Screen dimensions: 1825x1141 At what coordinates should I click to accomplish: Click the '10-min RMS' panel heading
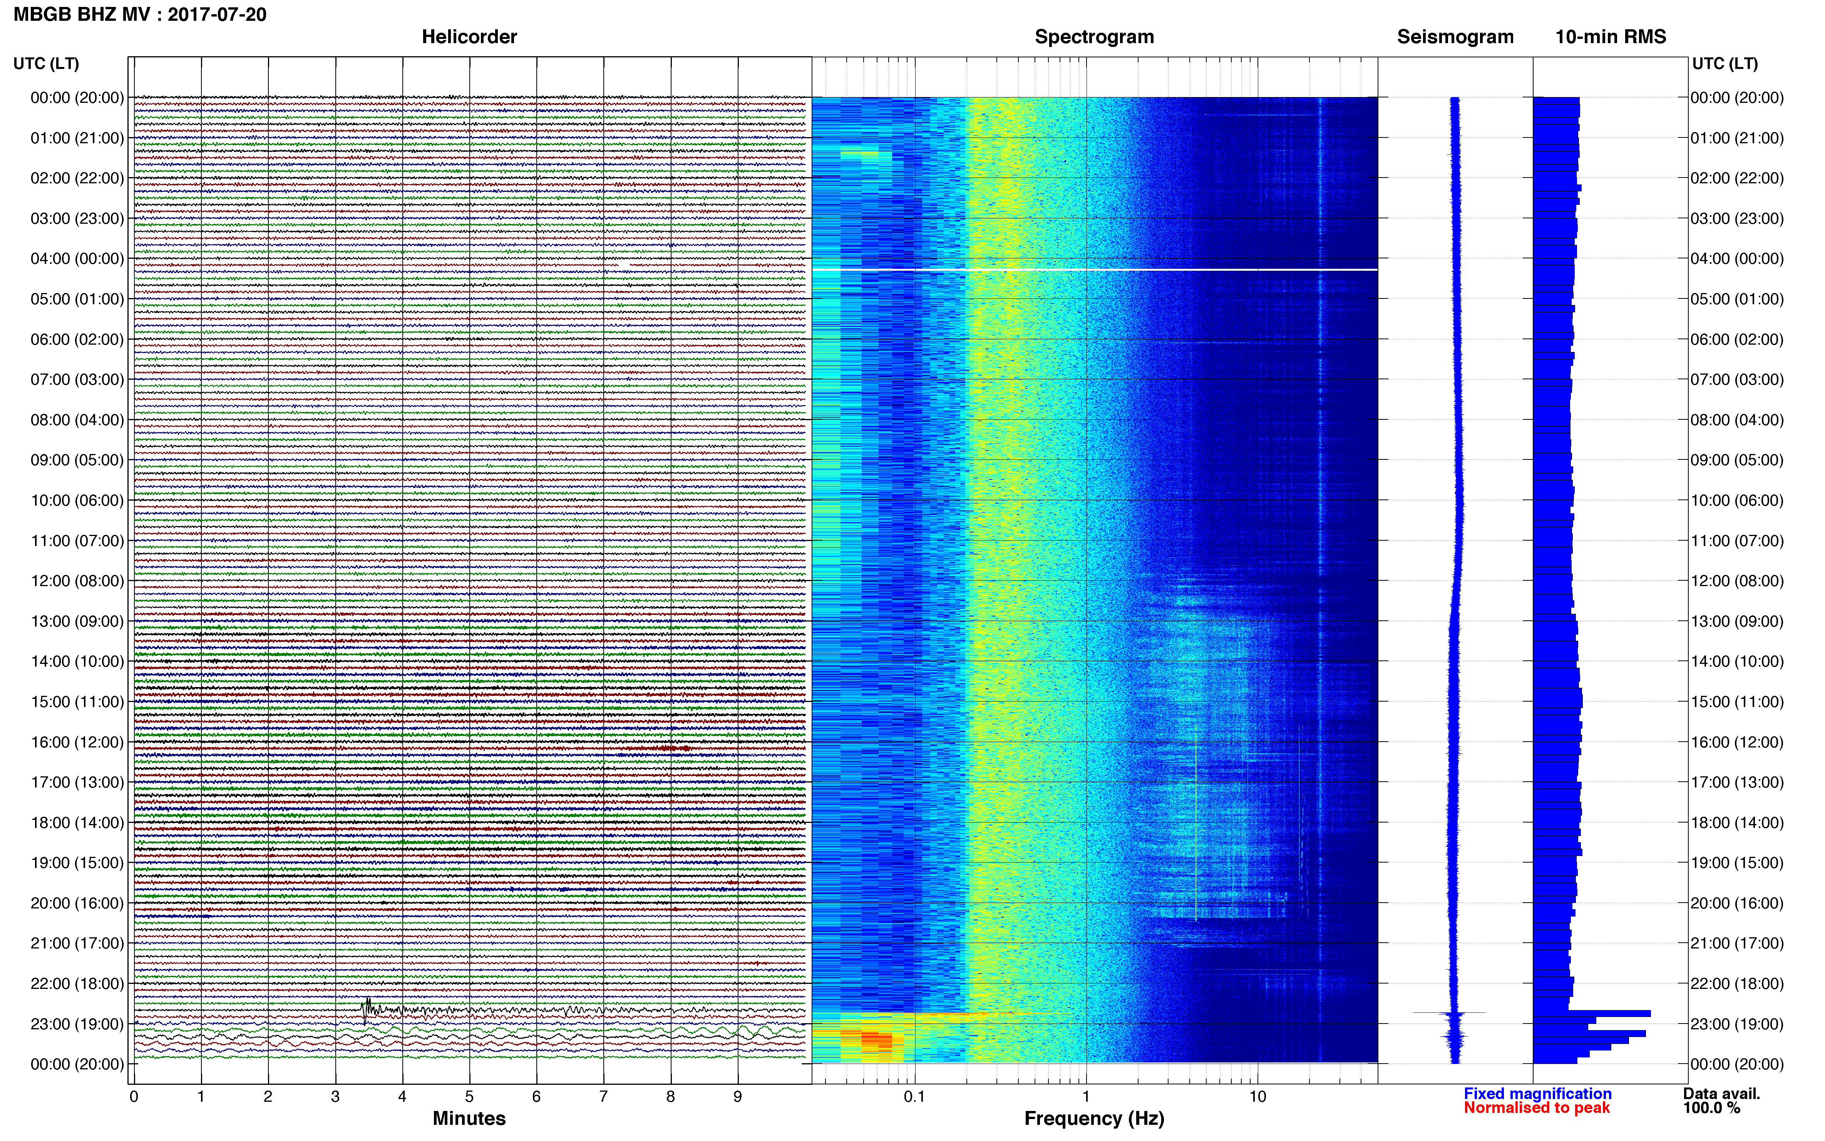pyautogui.click(x=1611, y=37)
